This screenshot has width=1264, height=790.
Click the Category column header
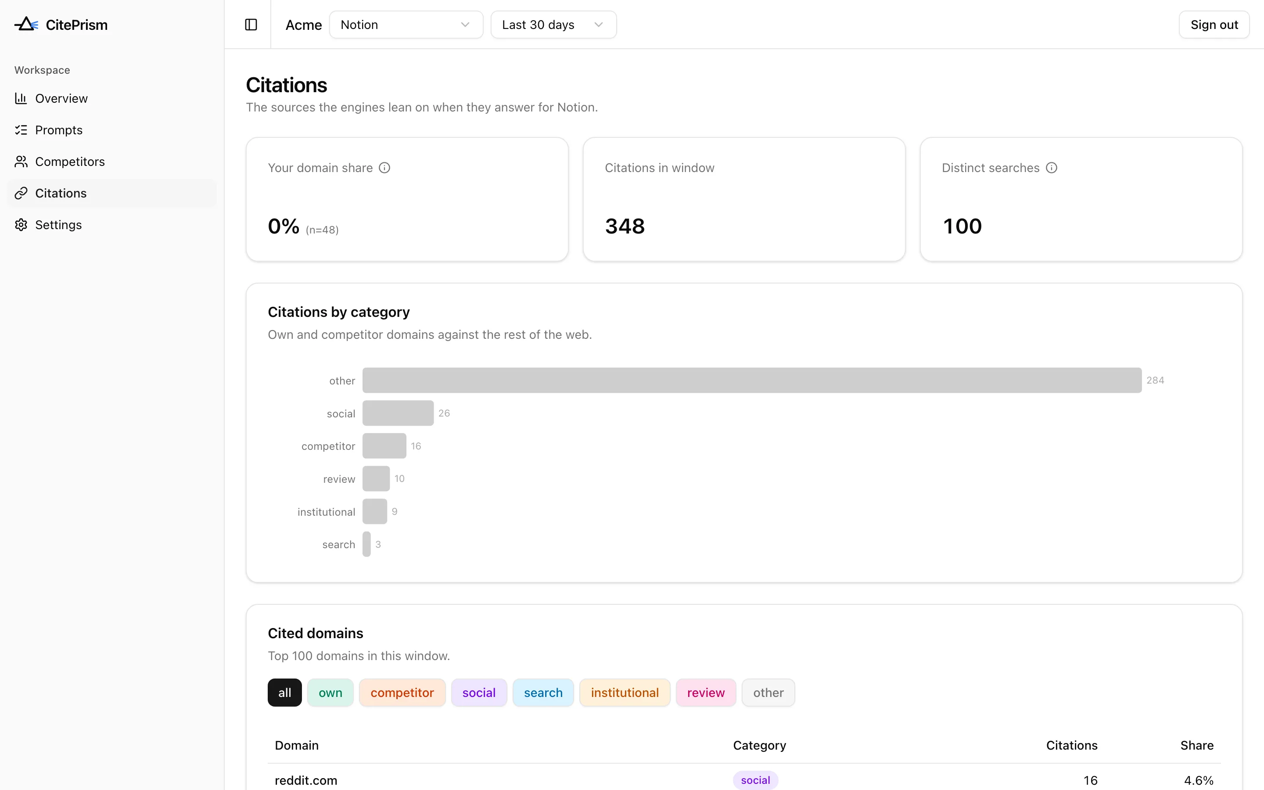(759, 745)
